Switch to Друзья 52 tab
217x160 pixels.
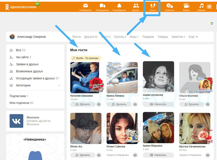click(x=91, y=37)
